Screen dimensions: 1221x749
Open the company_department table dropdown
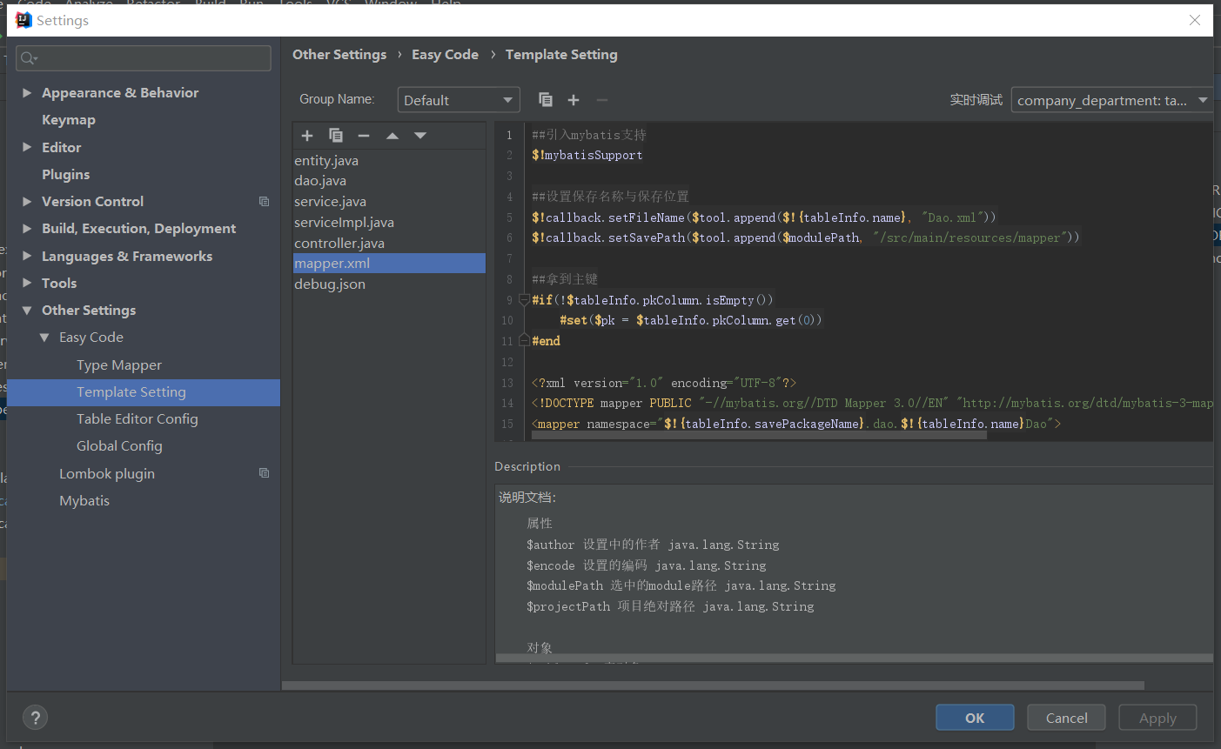click(1111, 99)
